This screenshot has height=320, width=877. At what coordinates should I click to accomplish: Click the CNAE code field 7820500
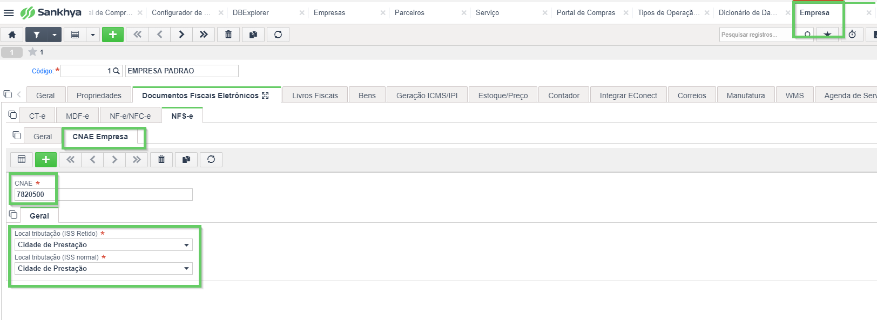coord(104,194)
